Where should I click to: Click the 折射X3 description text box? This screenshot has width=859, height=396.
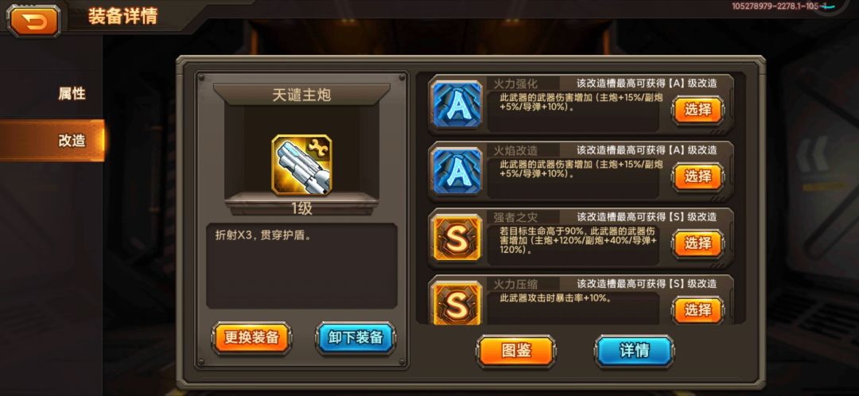point(302,266)
